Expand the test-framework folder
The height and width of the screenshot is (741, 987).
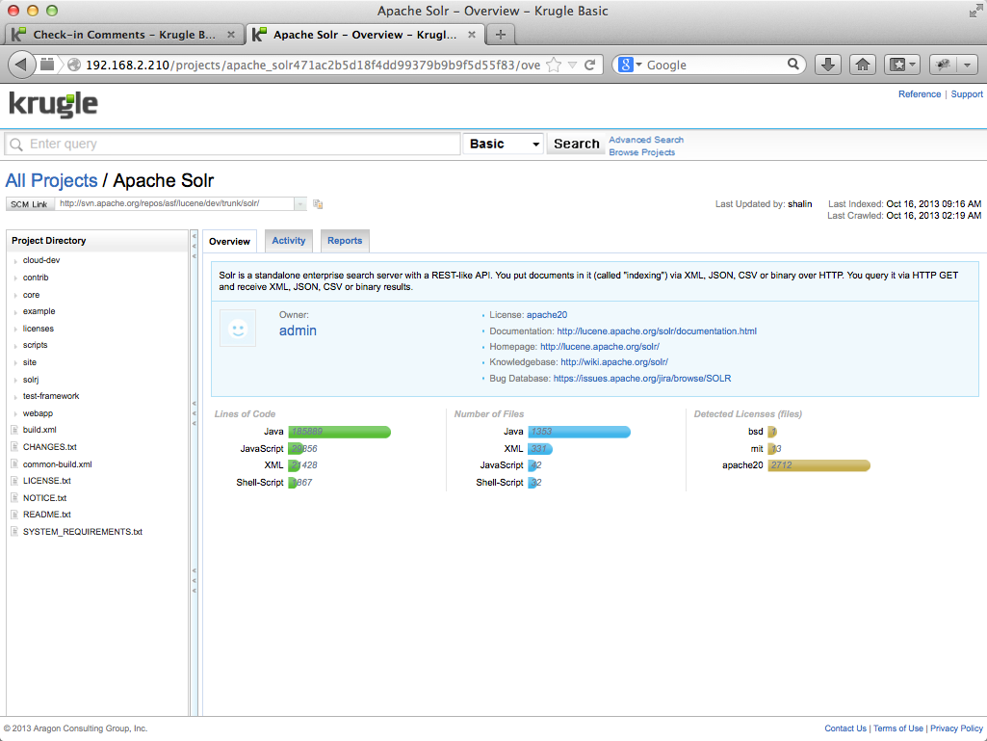pos(15,396)
